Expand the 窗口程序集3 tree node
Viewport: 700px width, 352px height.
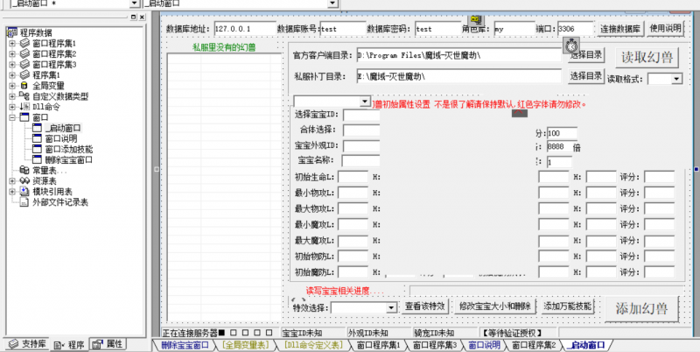pos(12,65)
